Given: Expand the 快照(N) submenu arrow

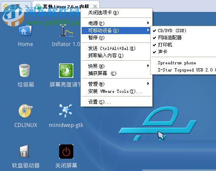Looking at the screenshot, I should (148, 65).
